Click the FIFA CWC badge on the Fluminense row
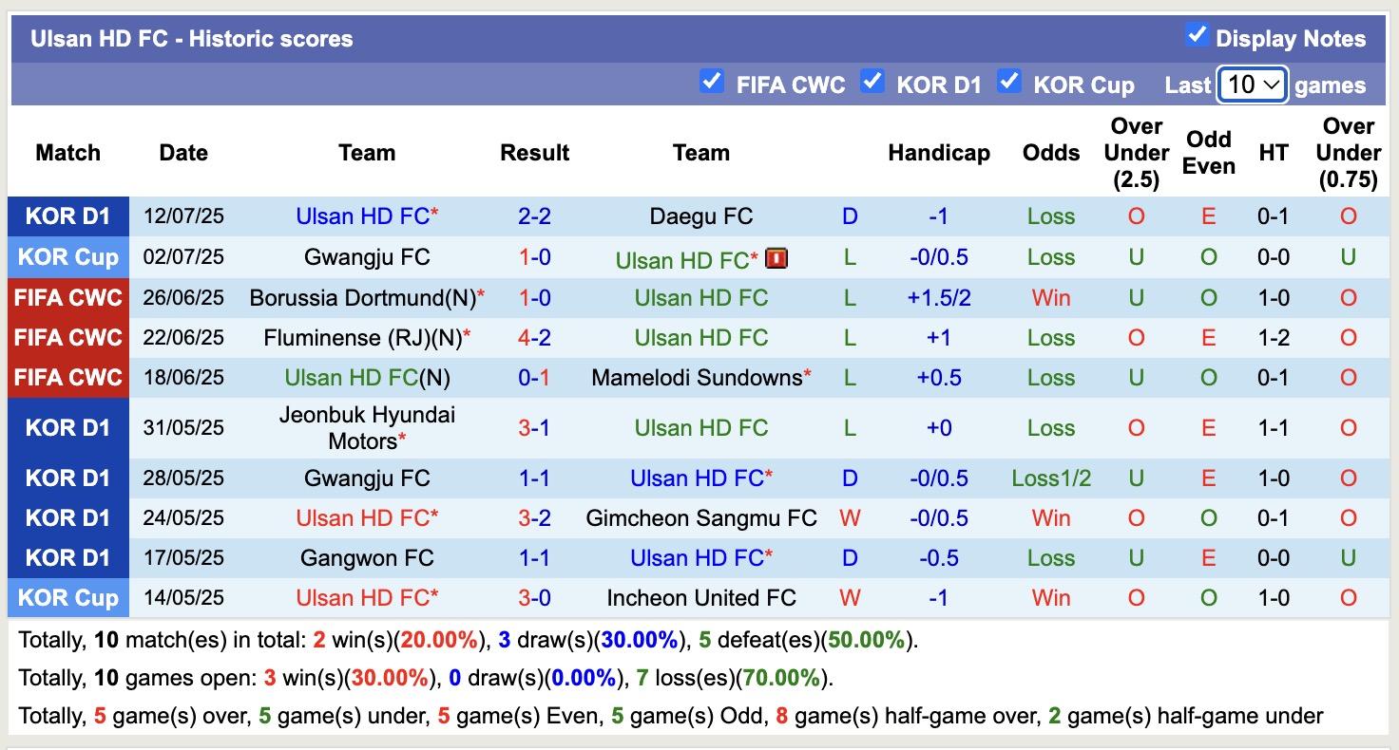Viewport: 1399px width, 750px height. point(67,337)
